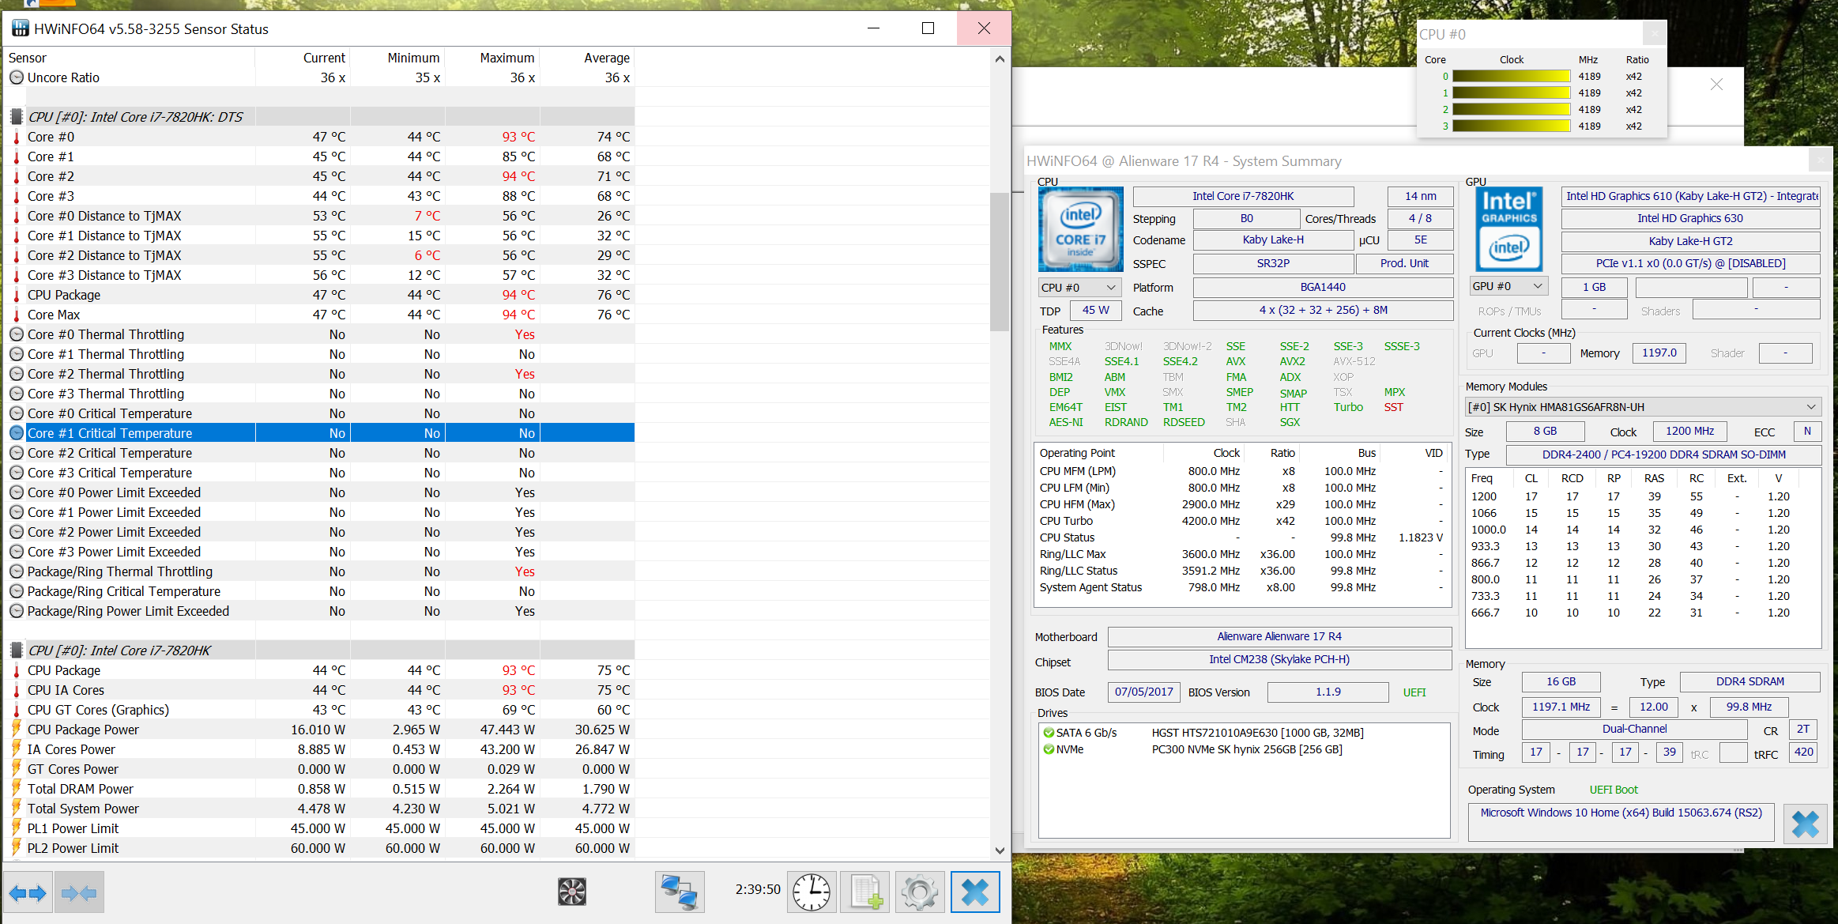Click the Core #0 thermometer icon
The image size is (1838, 924).
tap(16, 137)
